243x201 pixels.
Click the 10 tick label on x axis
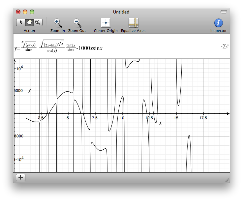pos(122,118)
